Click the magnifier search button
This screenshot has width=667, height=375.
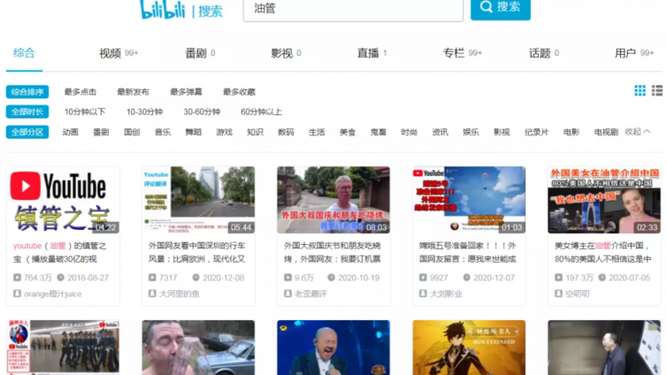point(501,9)
